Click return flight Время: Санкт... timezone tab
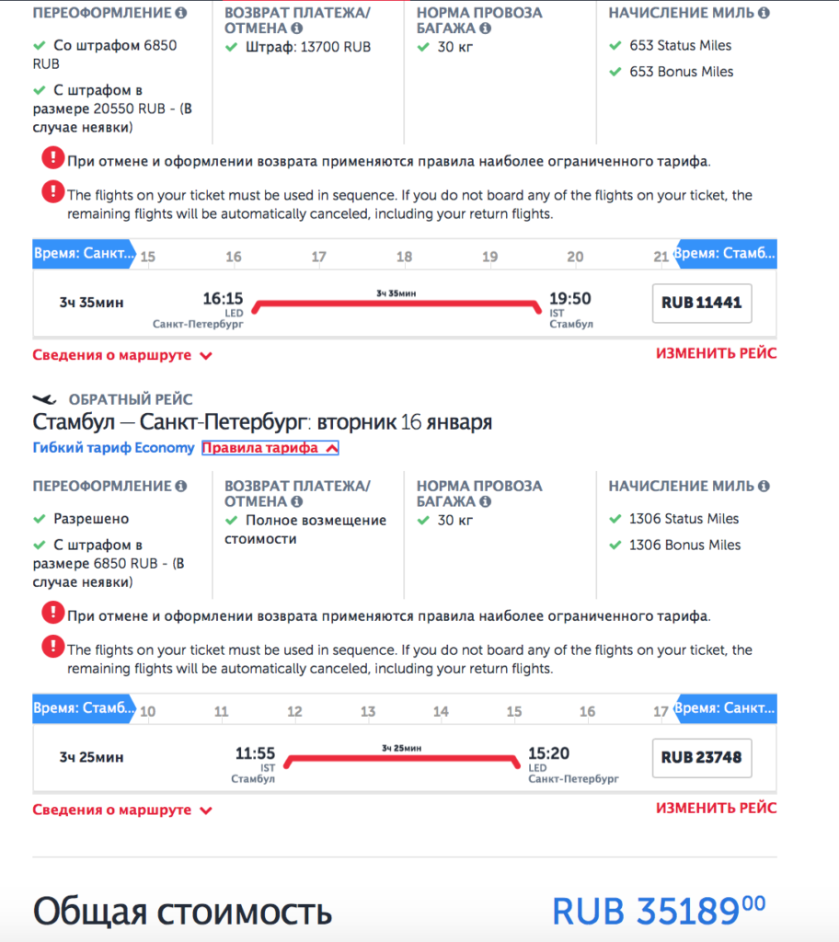Viewport: 839px width, 942px height. coord(725,708)
